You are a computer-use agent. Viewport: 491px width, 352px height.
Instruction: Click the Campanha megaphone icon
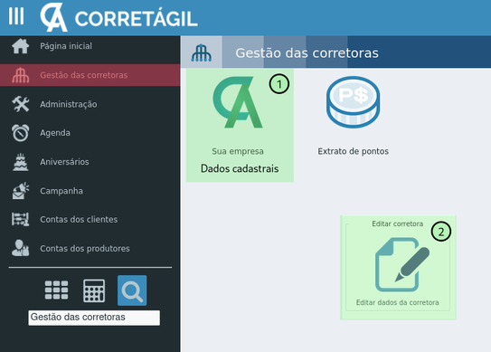point(21,191)
